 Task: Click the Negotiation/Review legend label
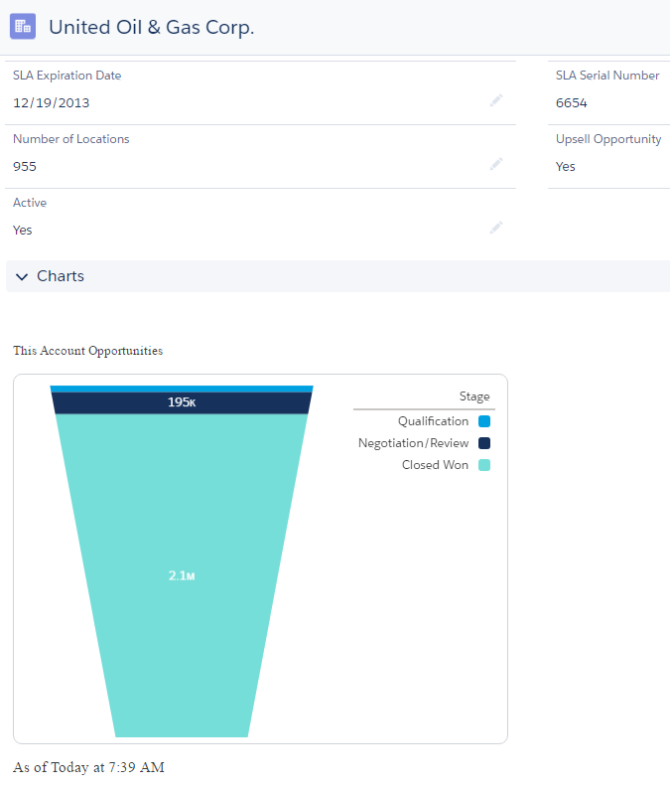(x=413, y=443)
